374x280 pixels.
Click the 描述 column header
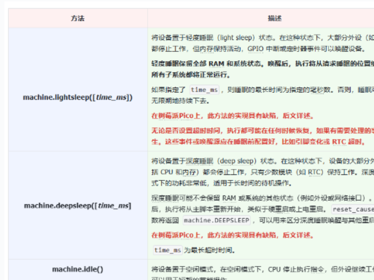(x=275, y=18)
